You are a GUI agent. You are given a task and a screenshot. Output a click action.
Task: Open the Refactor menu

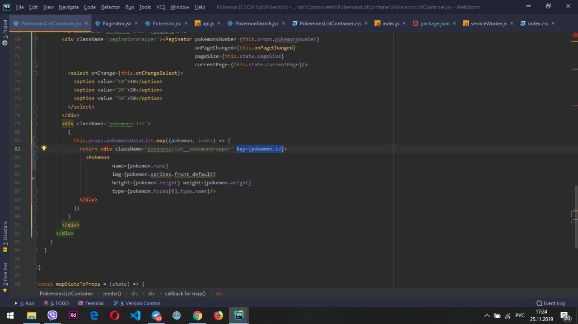tap(110, 7)
